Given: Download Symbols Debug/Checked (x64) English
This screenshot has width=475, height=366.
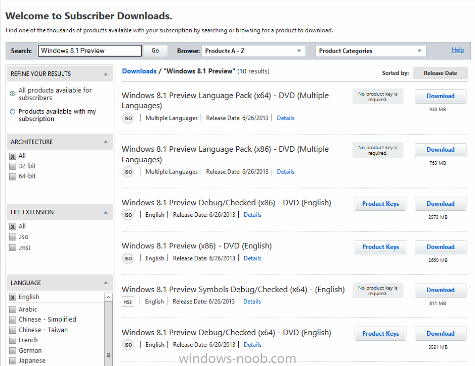Looking at the screenshot, I should coord(441,290).
